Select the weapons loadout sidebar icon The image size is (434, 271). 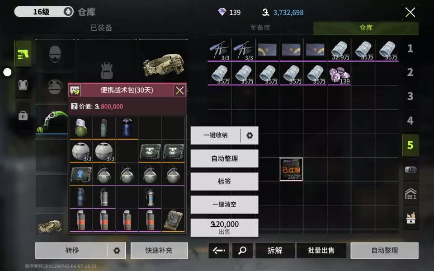23,54
